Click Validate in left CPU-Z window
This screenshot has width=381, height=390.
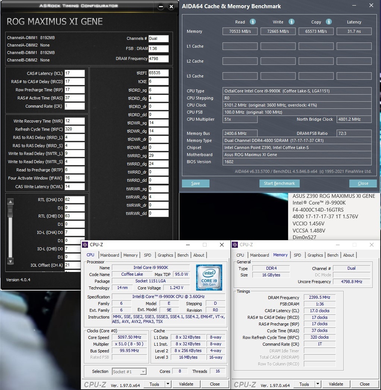186,384
